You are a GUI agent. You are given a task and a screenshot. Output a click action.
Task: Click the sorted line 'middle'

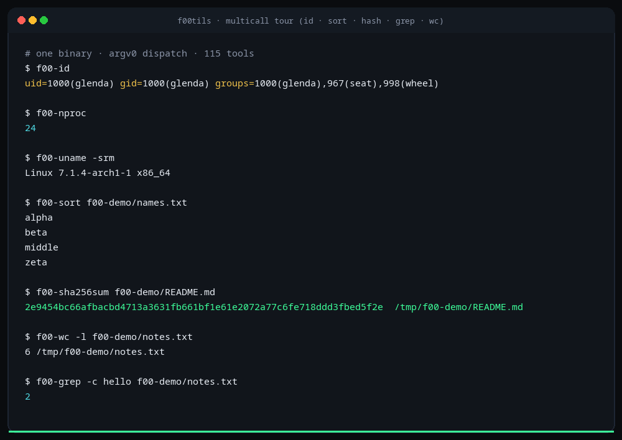pos(42,247)
